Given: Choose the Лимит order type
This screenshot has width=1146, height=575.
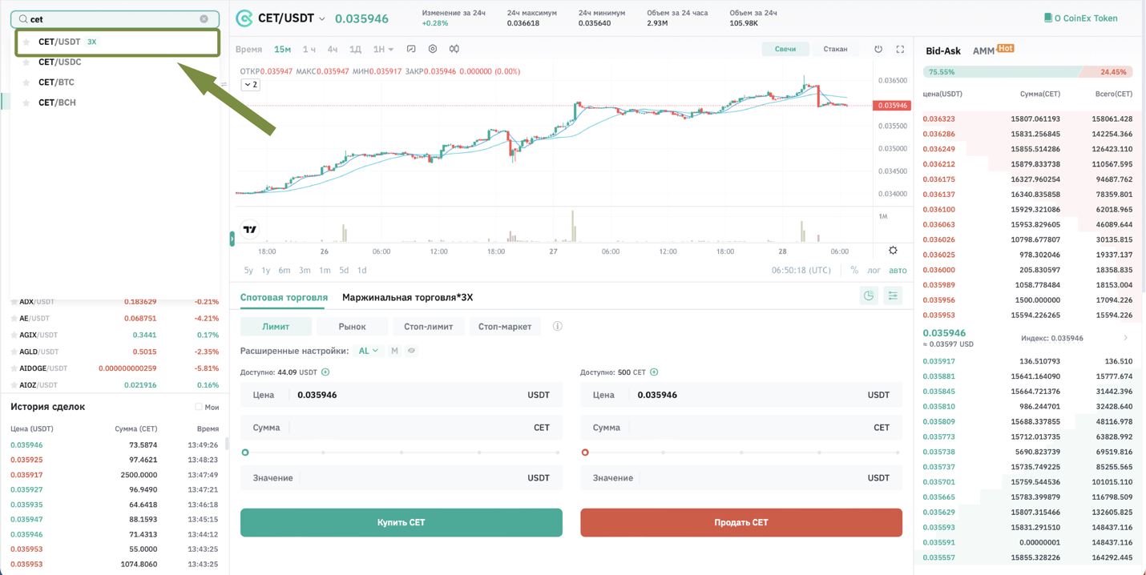Looking at the screenshot, I should pyautogui.click(x=276, y=327).
